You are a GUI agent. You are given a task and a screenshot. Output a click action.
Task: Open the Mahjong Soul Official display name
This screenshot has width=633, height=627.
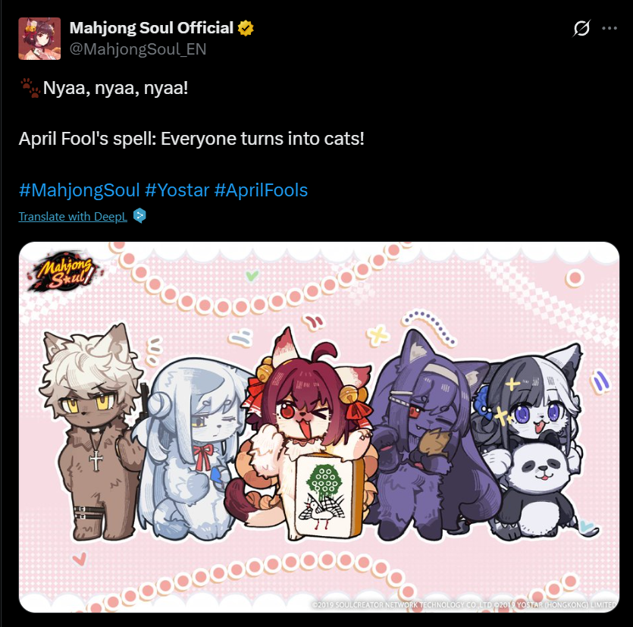(152, 28)
